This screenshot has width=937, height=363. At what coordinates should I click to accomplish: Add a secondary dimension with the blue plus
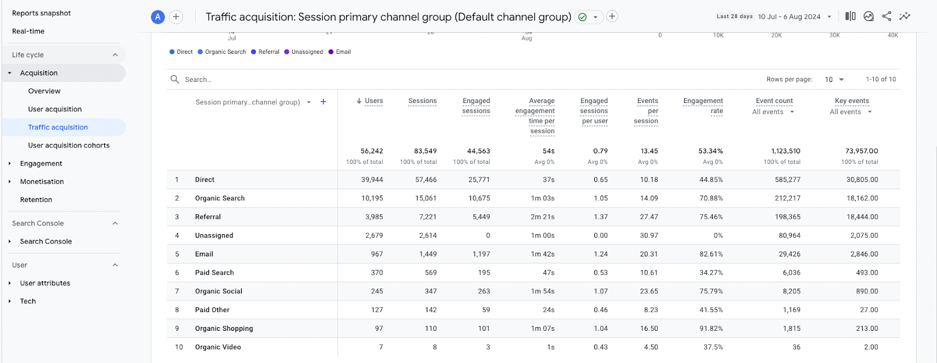[x=323, y=102]
